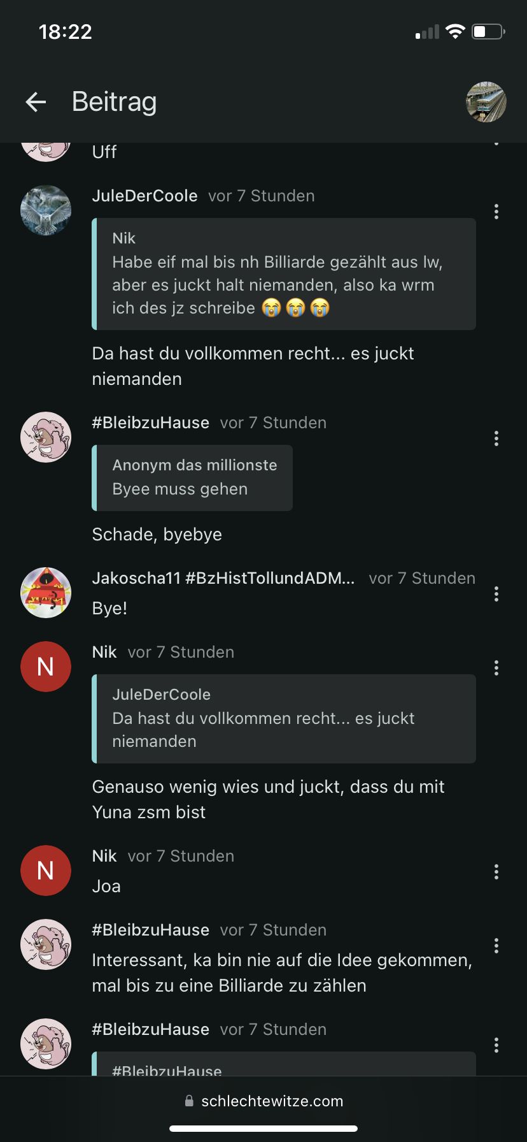Tap the quoted "Byee muss gehen" message
Image resolution: width=527 pixels, height=1142 pixels.
pos(192,478)
